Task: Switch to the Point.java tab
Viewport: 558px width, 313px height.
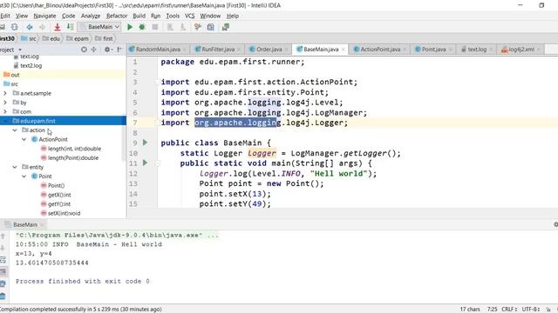Action: (433, 50)
